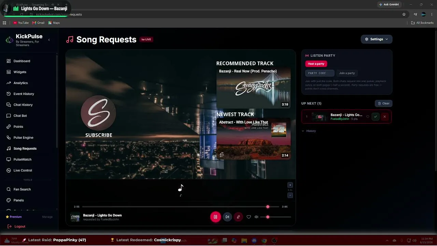The height and width of the screenshot is (246, 437).
Task: Open Dashboard from the sidebar
Action: point(22,61)
